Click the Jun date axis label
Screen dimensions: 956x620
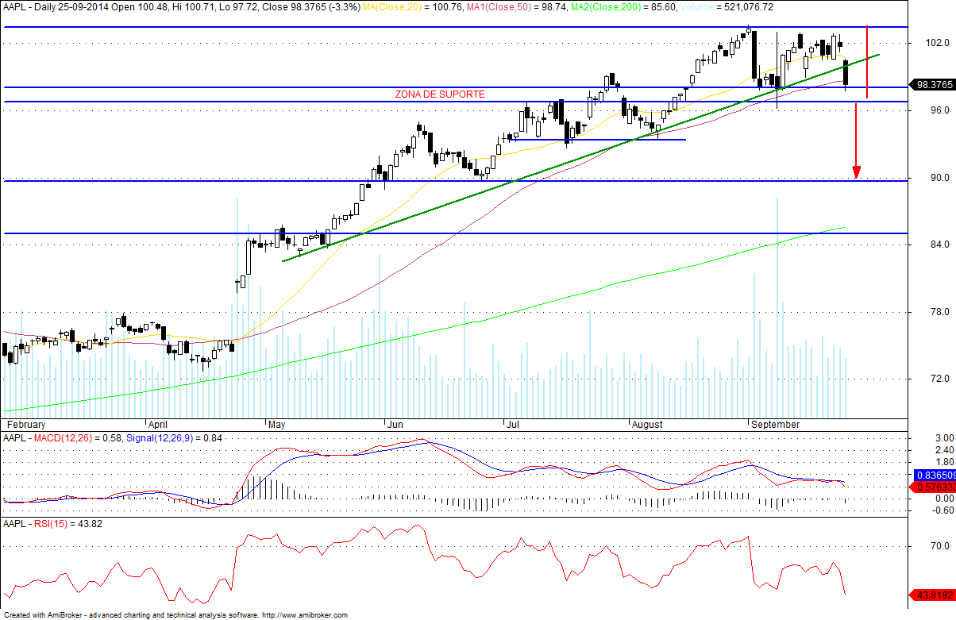395,425
